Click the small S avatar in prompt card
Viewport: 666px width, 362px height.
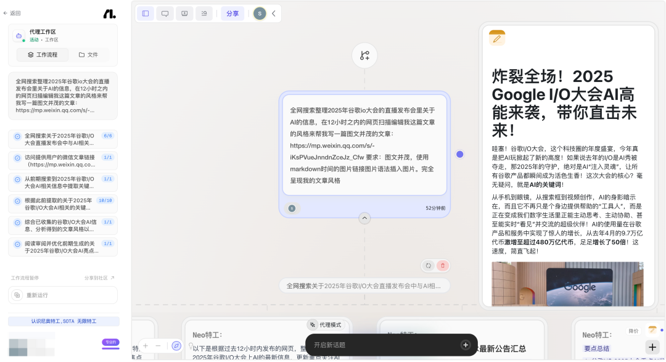(x=292, y=208)
